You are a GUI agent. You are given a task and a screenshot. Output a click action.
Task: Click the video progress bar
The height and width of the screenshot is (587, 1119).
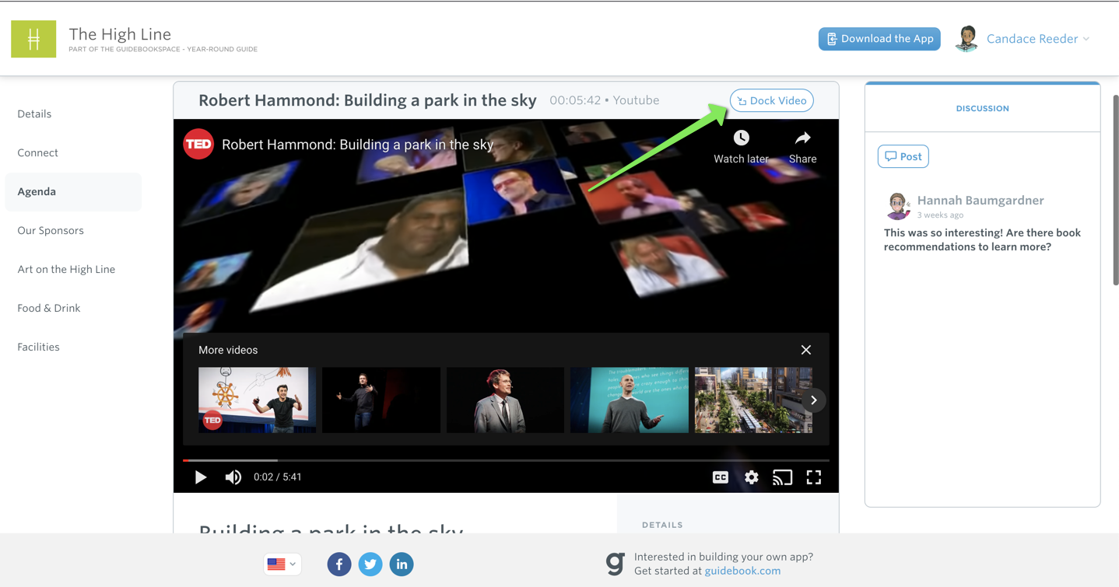[506, 460]
